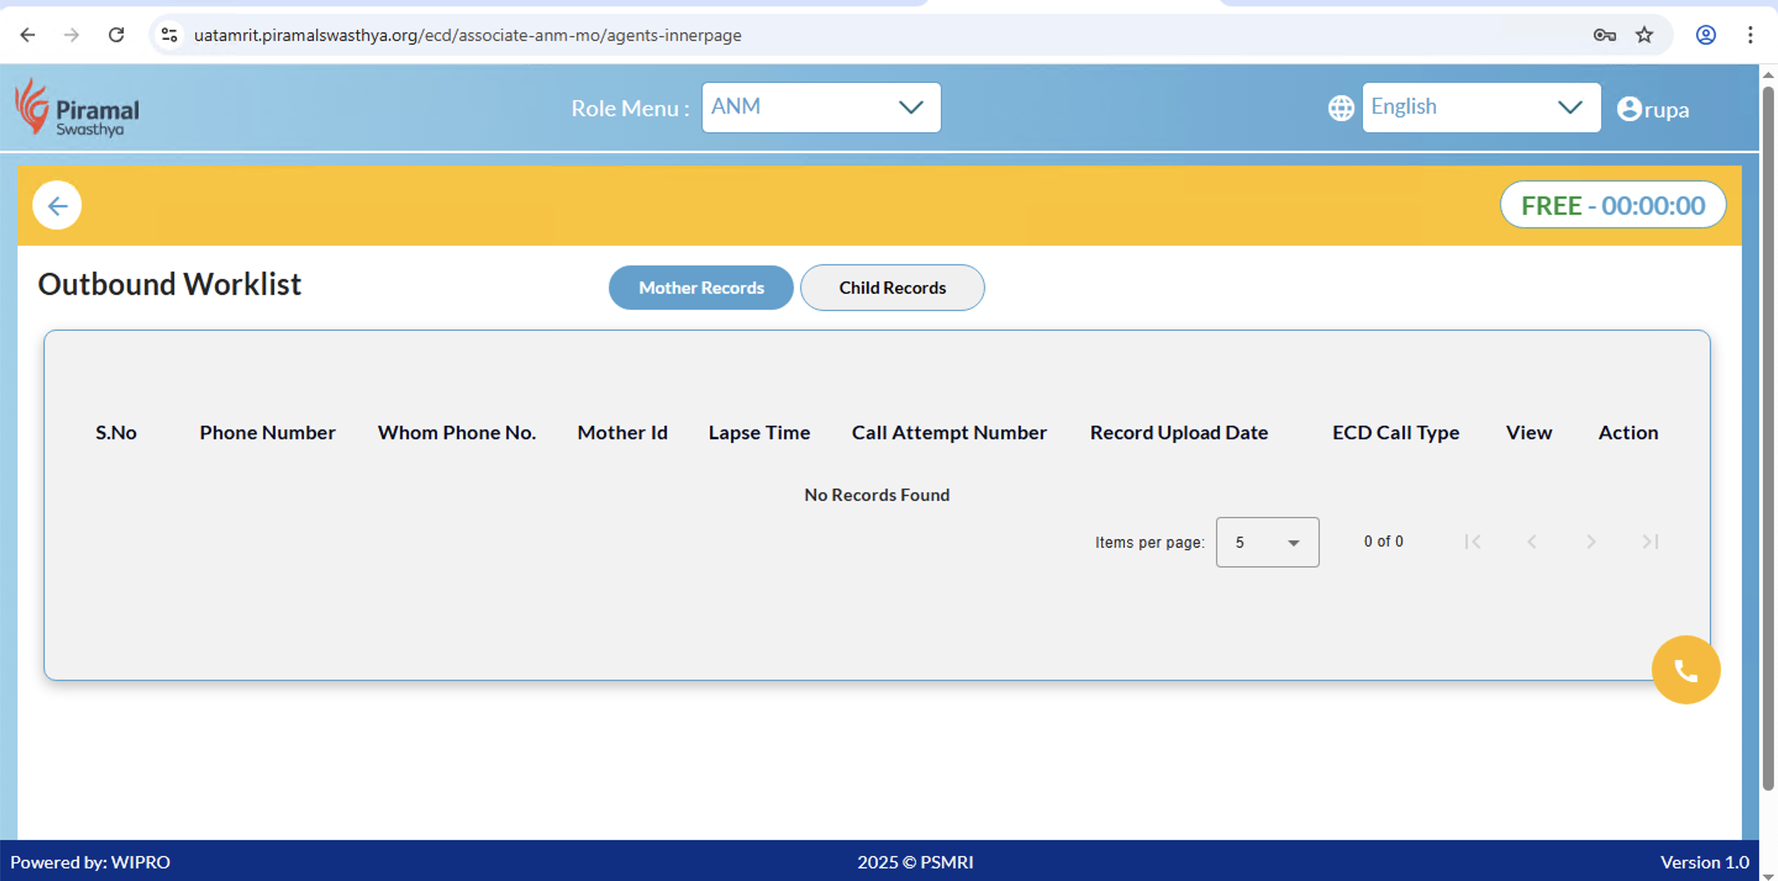Click the page vertical scrollbar
The image size is (1778, 881).
pos(1768,438)
